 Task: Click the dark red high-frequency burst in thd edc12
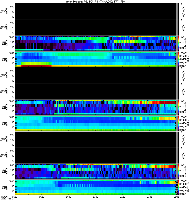tap(168, 103)
